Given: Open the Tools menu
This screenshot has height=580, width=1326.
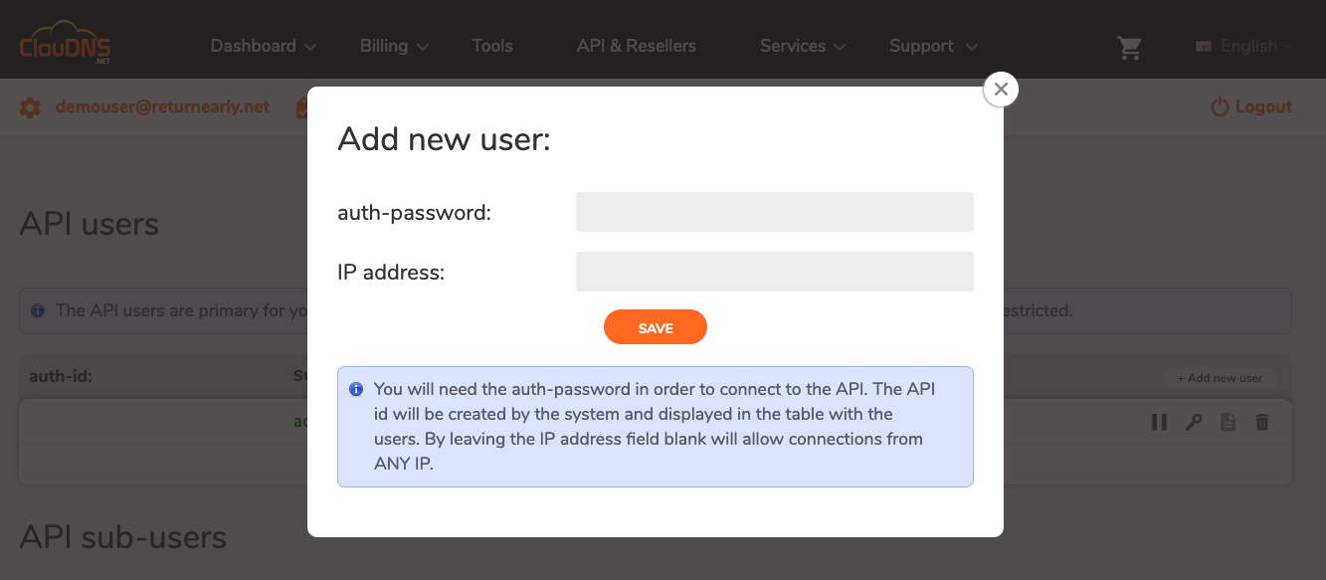Looking at the screenshot, I should pos(491,46).
